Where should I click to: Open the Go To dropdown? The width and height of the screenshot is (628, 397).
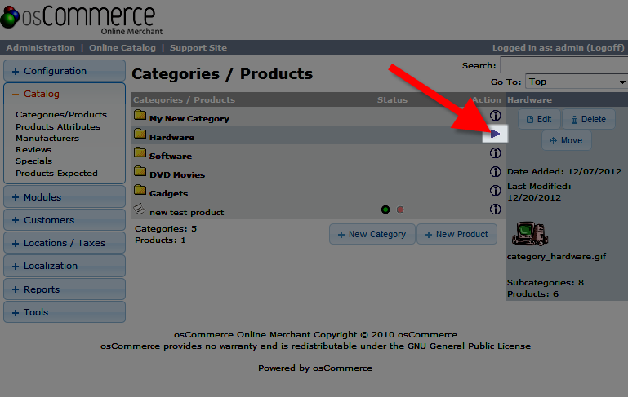click(576, 82)
